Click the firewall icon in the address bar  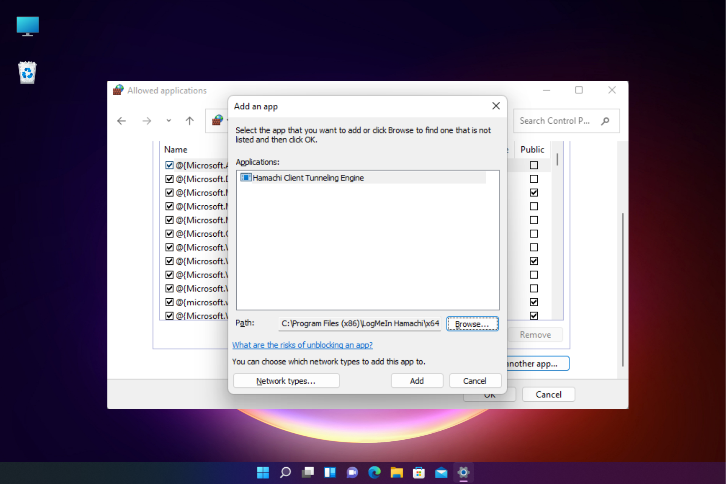coord(217,120)
